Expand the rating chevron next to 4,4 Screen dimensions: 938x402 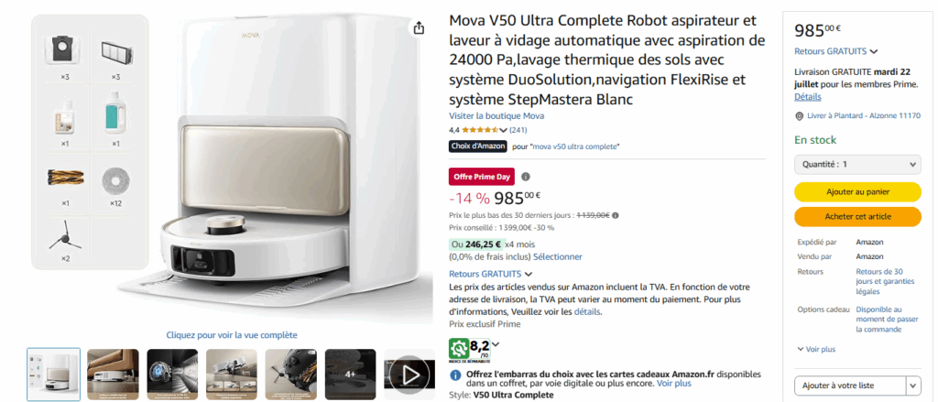[503, 130]
